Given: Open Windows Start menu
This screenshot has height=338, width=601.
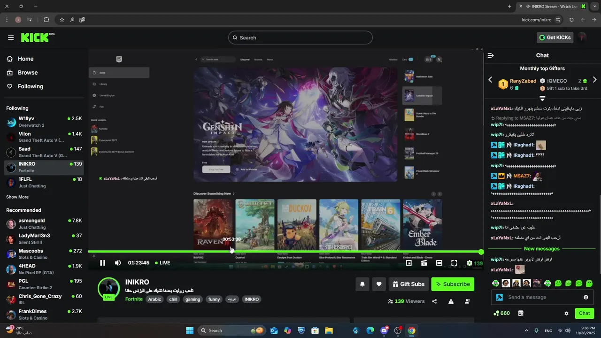Looking at the screenshot, I should click(190, 330).
